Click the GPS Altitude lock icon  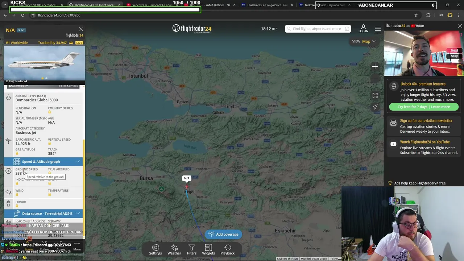click(17, 153)
